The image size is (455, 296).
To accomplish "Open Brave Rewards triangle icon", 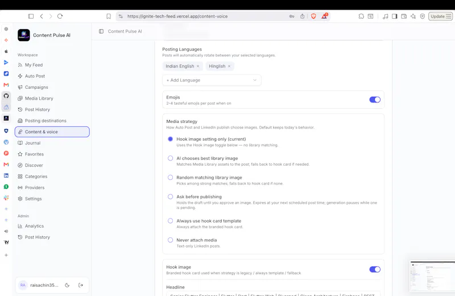I will 324,16.
